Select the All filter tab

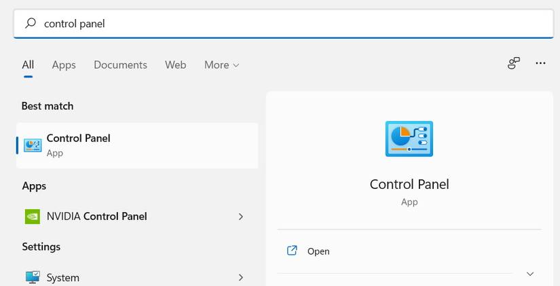28,65
